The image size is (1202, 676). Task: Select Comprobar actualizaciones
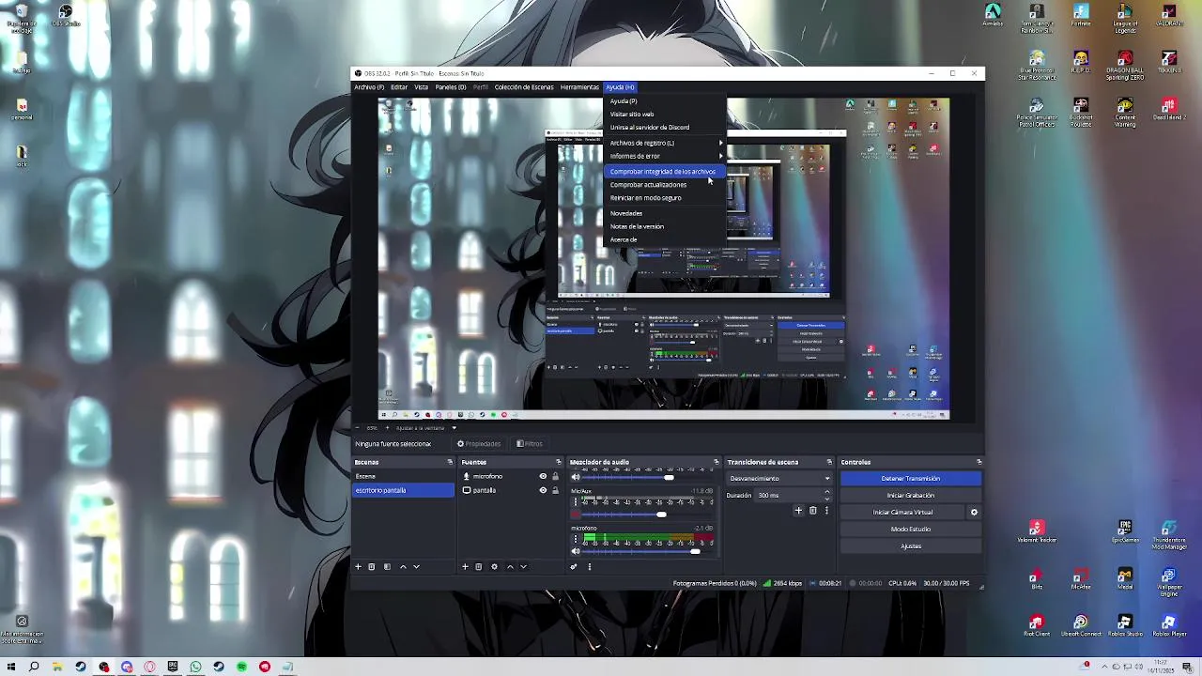click(665, 185)
